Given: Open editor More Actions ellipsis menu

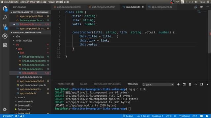Looking at the screenshot, I should [x=207, y=7].
